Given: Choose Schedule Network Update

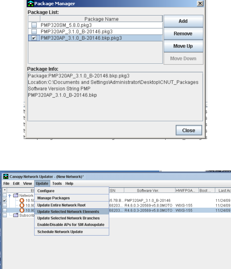Looking at the screenshot, I should click(x=72, y=232).
